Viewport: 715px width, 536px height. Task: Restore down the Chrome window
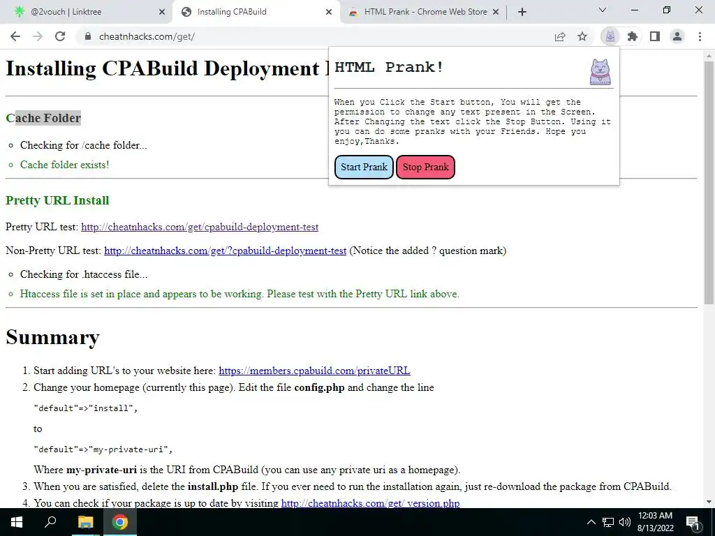[667, 10]
